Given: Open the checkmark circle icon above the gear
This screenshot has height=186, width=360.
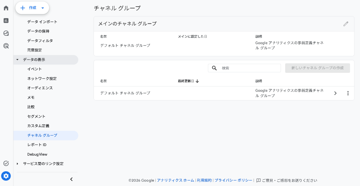Looking at the screenshot, I should pos(6,163).
